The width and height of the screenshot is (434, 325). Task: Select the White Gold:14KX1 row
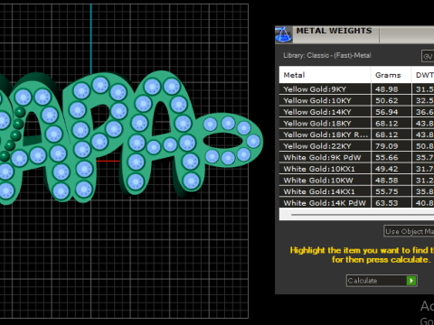click(356, 191)
